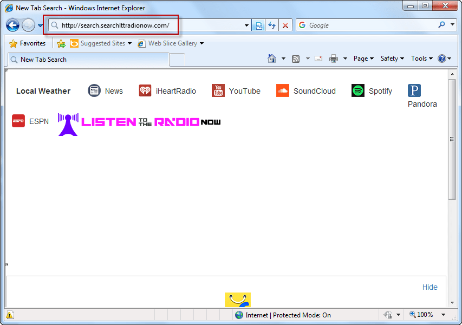Toggle the Compatibility View icon
Viewport: 462px width, 325px height.
259,25
